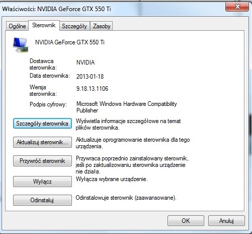
Task: Cancel dialog with Anuluj button
Action: point(226,221)
